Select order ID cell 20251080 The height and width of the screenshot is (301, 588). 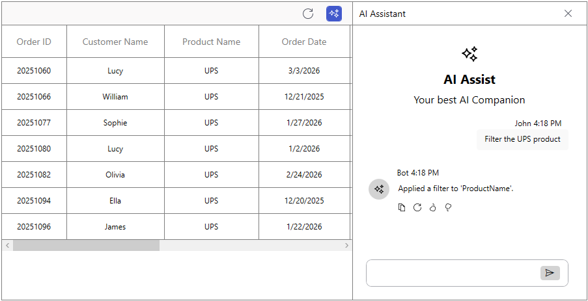click(34, 149)
